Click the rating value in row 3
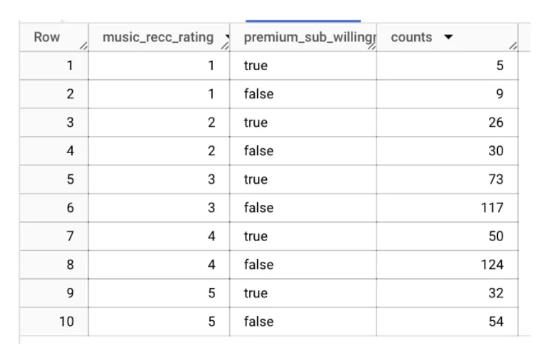540x351 pixels. click(x=211, y=123)
